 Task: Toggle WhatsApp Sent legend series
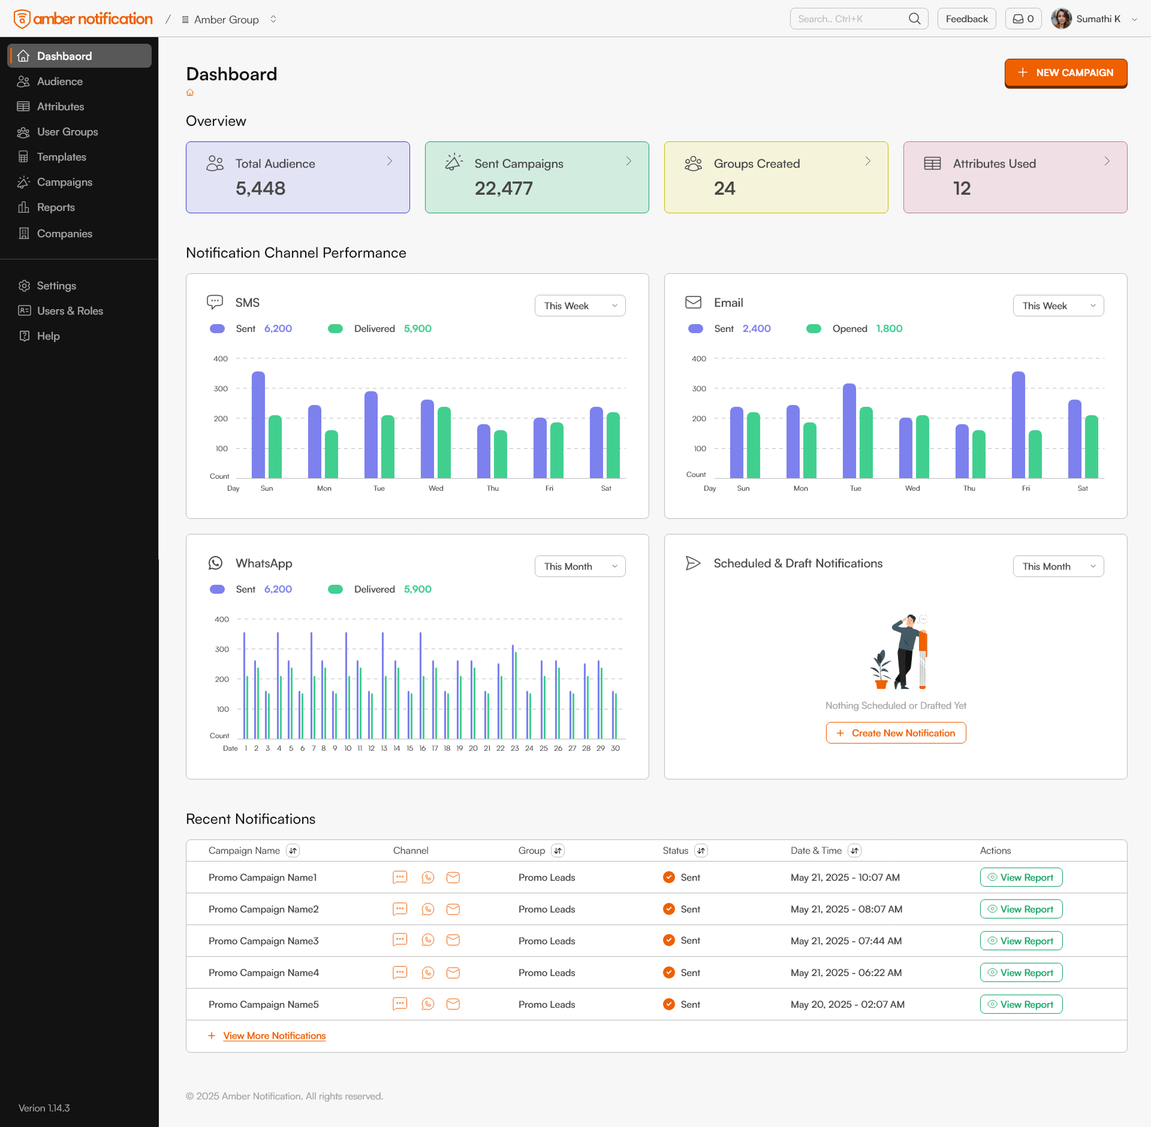217,589
